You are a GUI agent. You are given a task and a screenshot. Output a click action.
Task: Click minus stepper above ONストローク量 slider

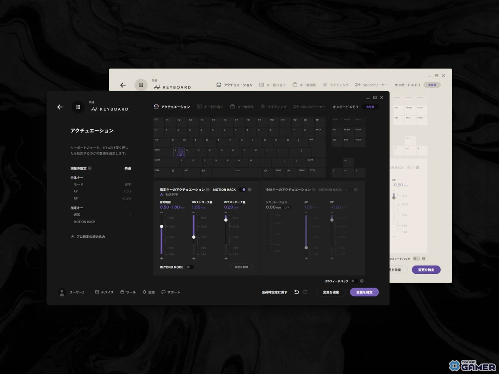click(x=193, y=213)
